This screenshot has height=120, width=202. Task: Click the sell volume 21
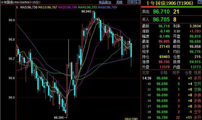tap(176, 12)
